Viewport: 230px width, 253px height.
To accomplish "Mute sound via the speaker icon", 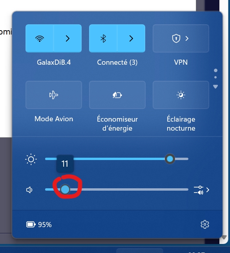I will (x=29, y=190).
